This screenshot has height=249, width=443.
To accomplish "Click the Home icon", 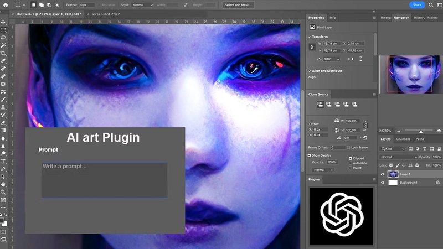I will click(6, 5).
